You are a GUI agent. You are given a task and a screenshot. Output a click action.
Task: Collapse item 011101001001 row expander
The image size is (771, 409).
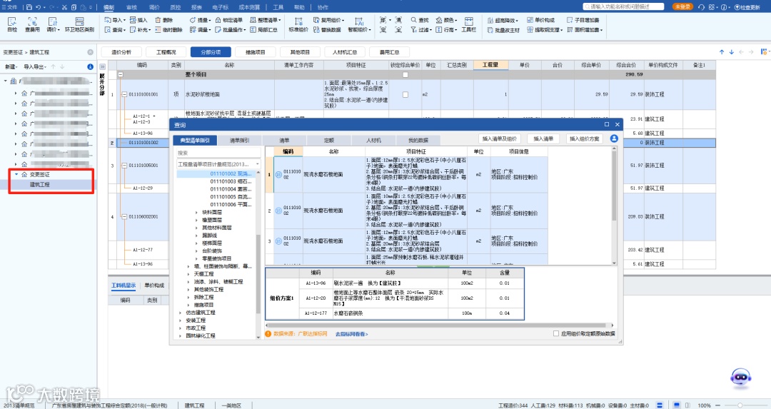tap(124, 94)
